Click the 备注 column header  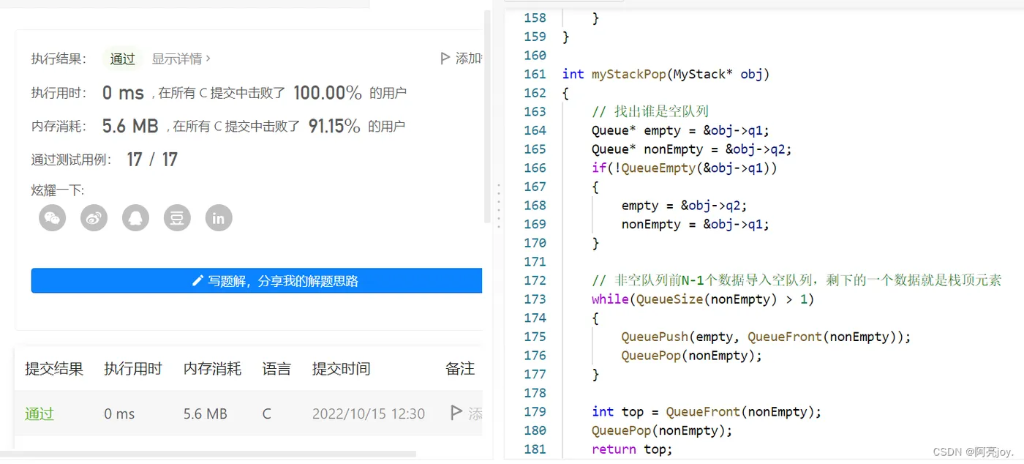point(460,369)
